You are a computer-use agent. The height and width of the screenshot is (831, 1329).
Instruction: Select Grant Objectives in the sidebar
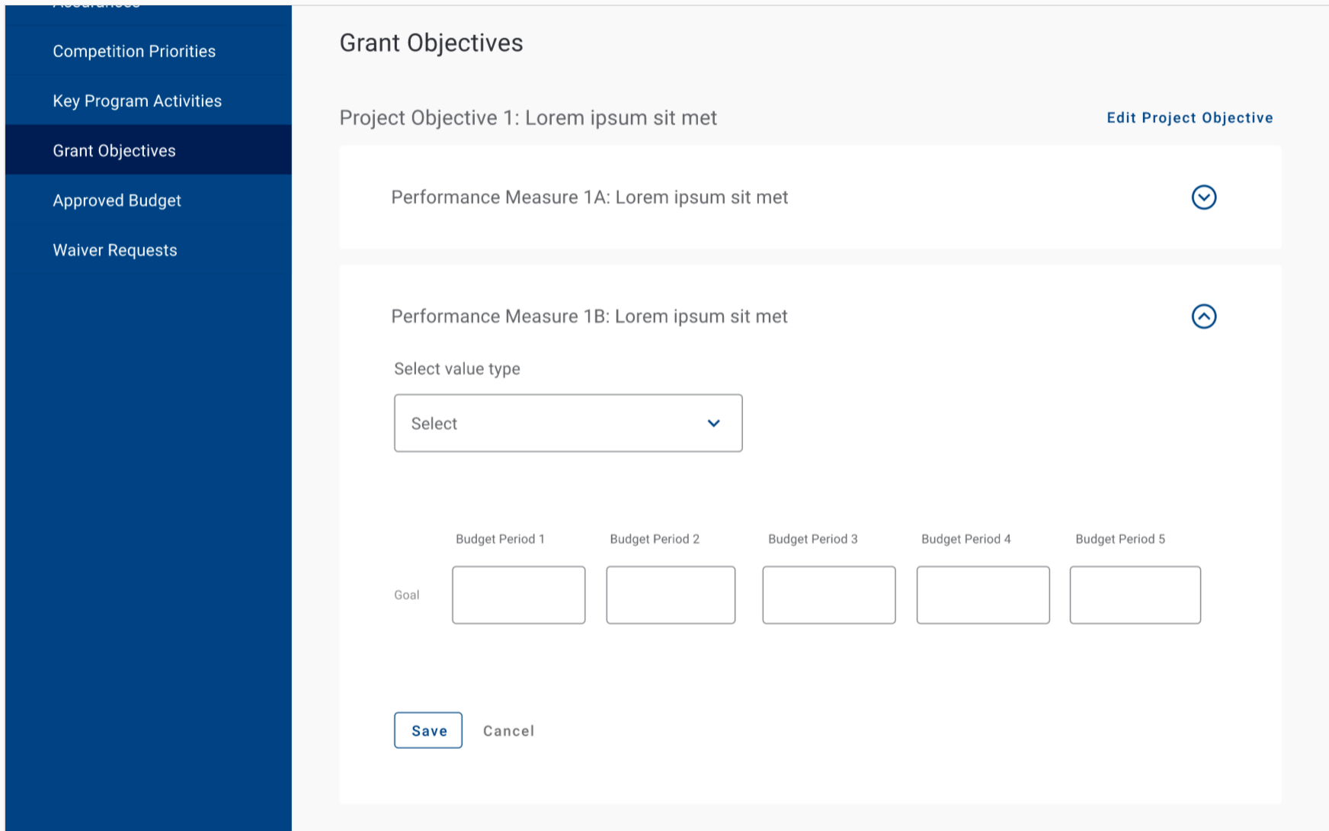114,151
